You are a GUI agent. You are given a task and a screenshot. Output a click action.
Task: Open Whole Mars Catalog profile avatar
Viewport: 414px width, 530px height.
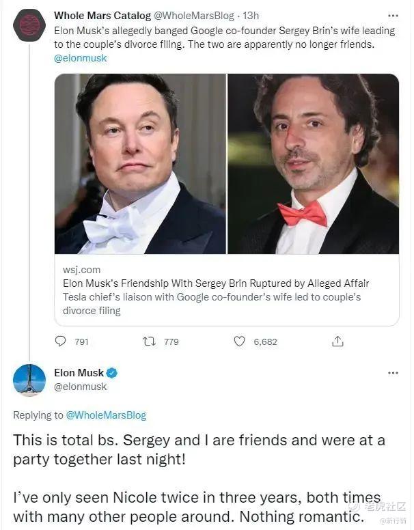click(x=29, y=25)
